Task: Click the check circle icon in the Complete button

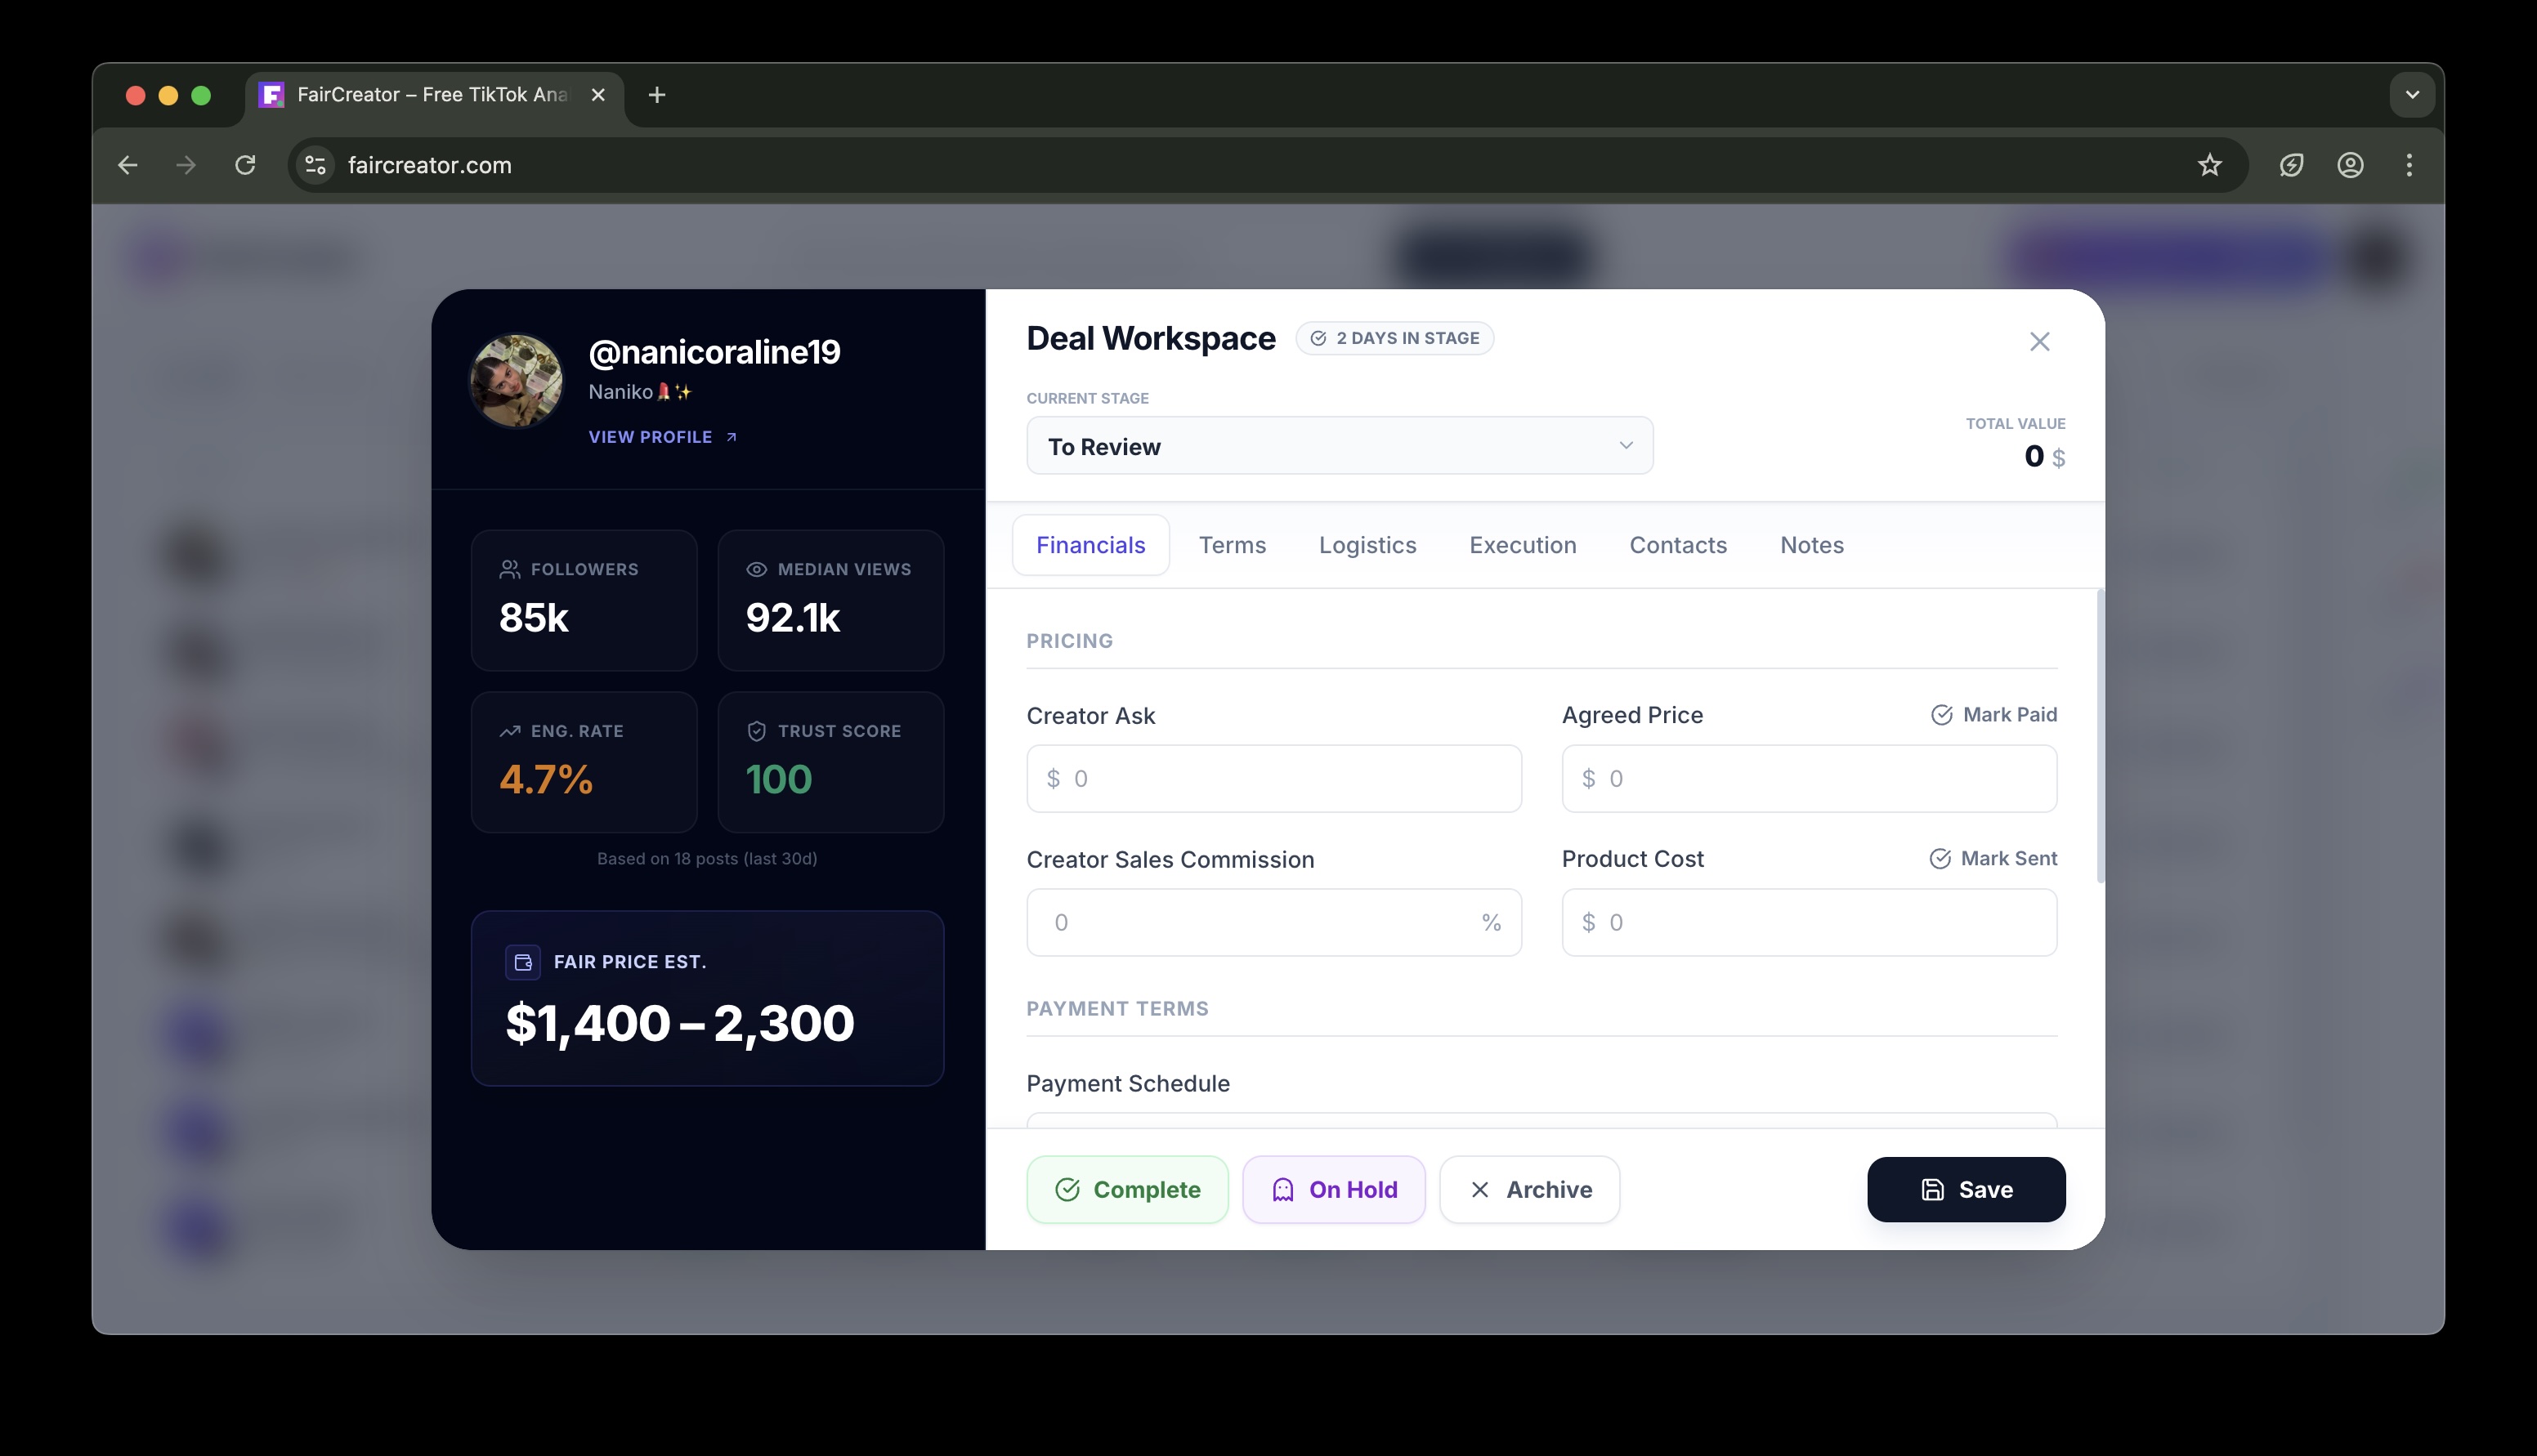Action: pos(1069,1189)
